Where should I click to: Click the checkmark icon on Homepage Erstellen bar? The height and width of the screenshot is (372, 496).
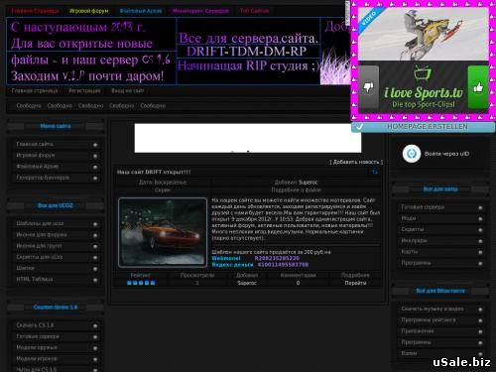point(360,127)
